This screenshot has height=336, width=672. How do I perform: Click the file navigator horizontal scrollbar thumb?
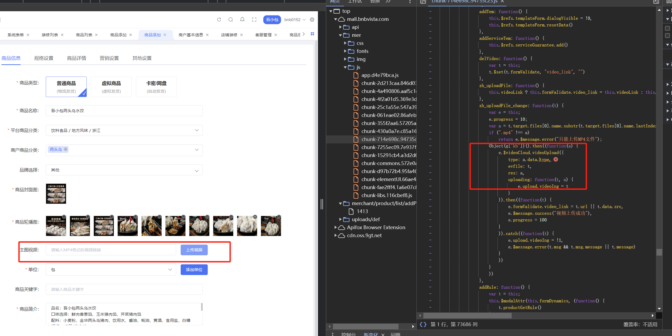point(366,326)
